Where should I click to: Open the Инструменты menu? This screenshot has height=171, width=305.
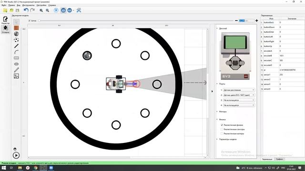tap(29, 5)
